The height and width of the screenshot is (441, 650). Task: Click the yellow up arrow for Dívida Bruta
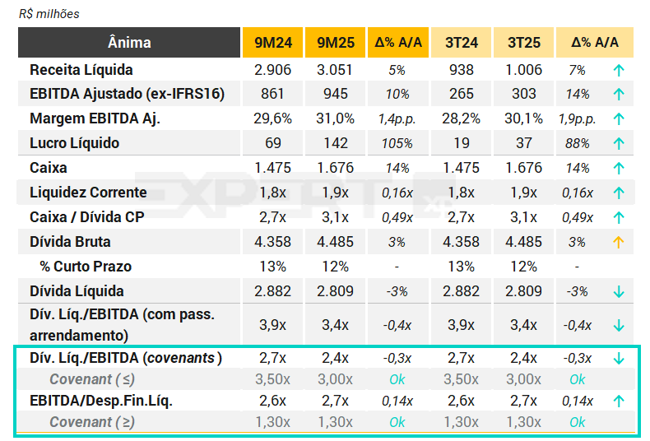(x=619, y=242)
